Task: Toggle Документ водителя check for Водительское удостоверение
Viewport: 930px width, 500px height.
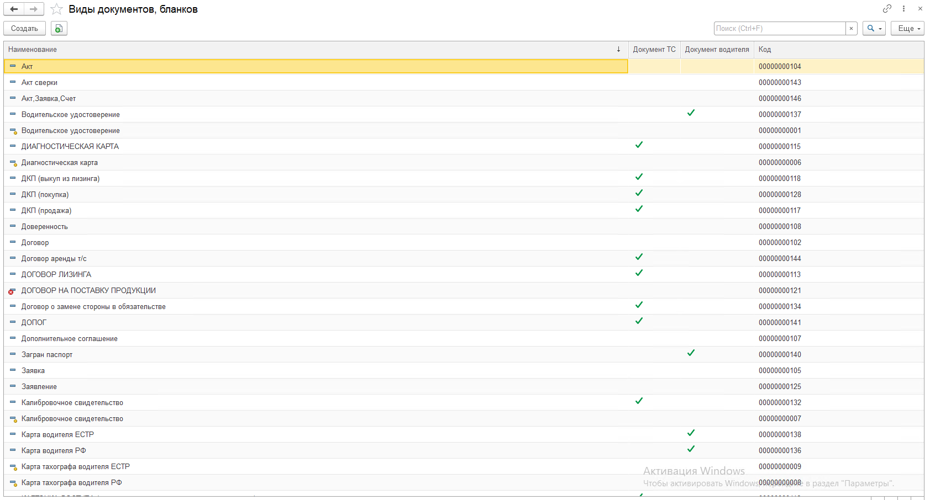Action: click(691, 113)
